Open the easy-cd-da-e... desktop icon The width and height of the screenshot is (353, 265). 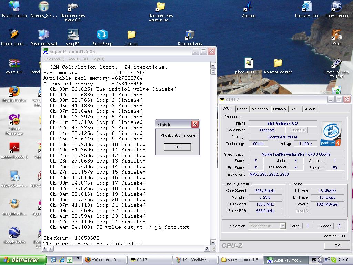point(14,179)
